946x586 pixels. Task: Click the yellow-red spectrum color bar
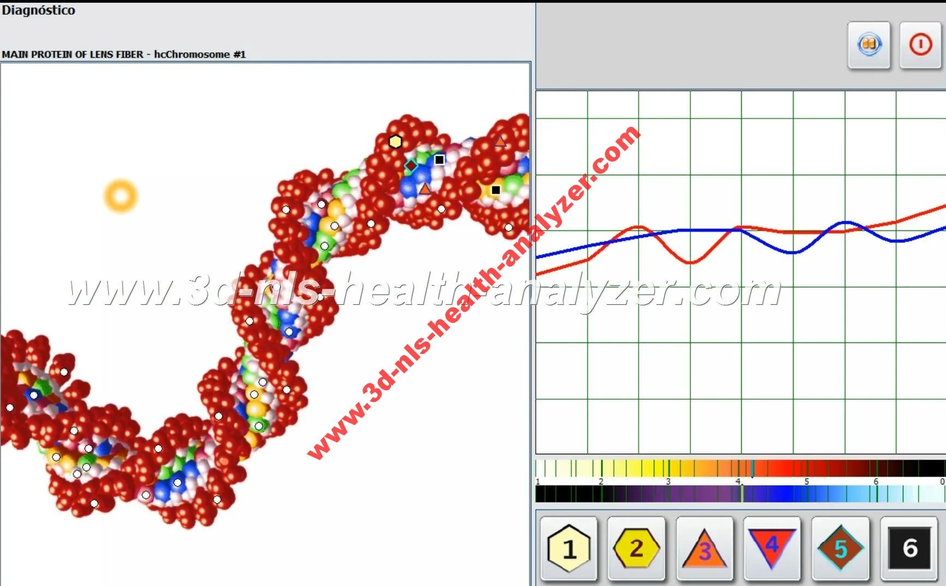click(x=740, y=468)
